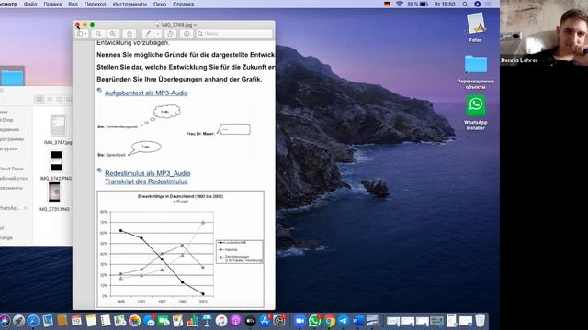
Task: Open the Окно menu
Action: point(160,4)
